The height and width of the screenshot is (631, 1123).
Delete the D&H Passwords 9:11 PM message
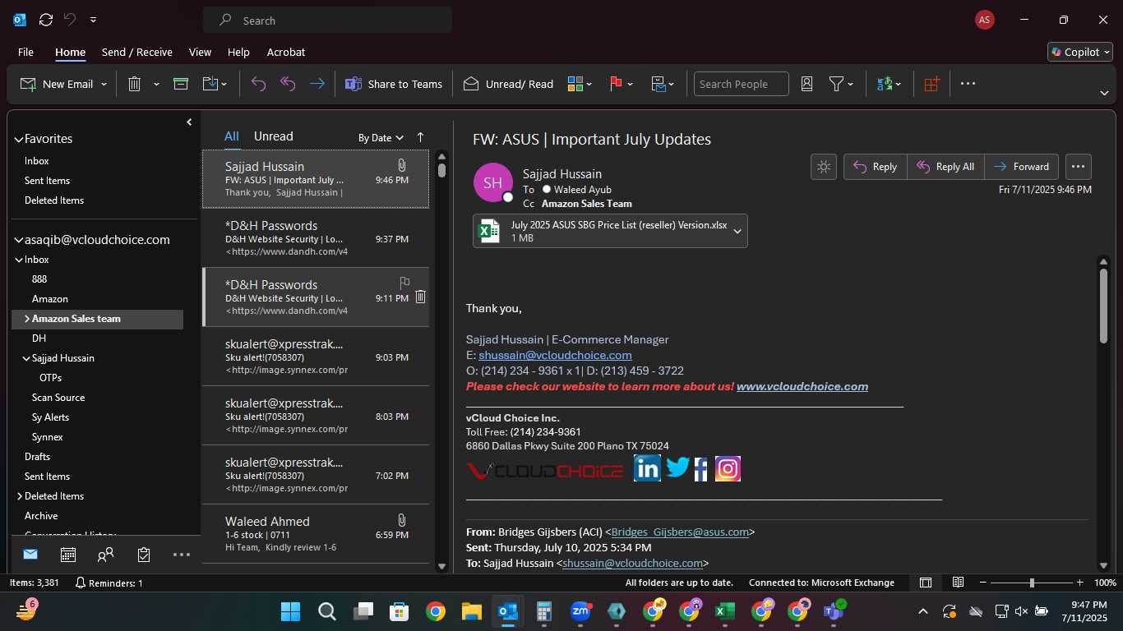[x=420, y=297]
